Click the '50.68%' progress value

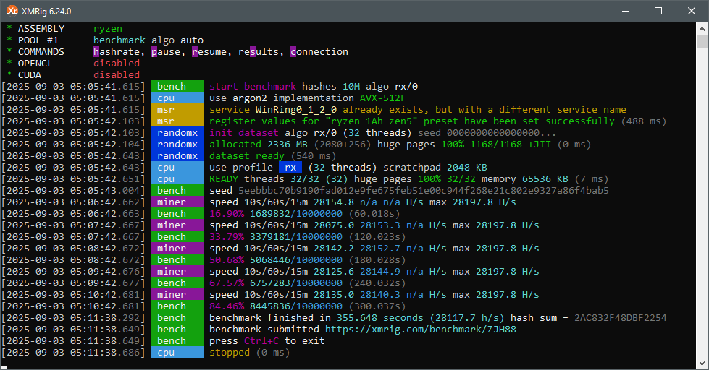(x=227, y=260)
